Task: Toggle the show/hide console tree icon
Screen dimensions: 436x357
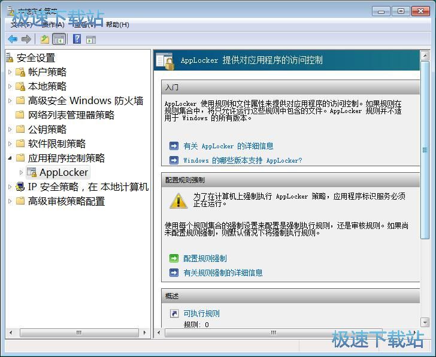Action: [x=59, y=39]
